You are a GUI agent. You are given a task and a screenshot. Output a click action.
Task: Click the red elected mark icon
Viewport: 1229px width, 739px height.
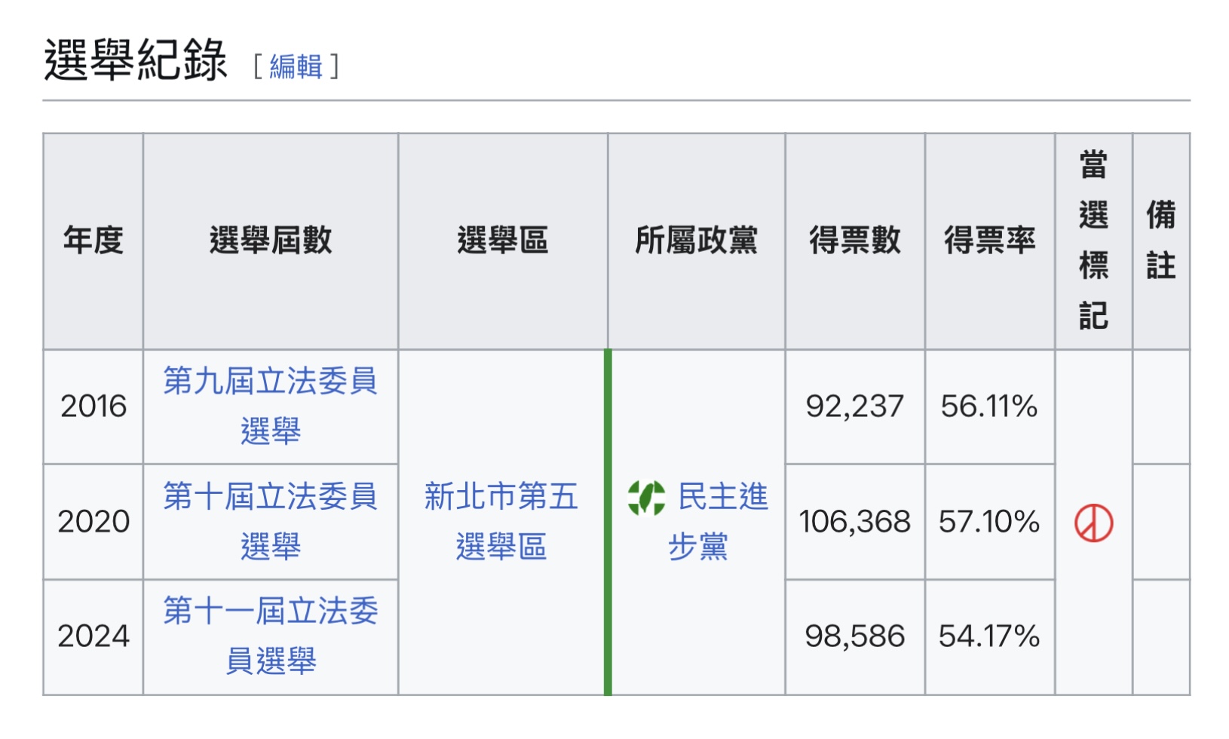(x=1093, y=523)
